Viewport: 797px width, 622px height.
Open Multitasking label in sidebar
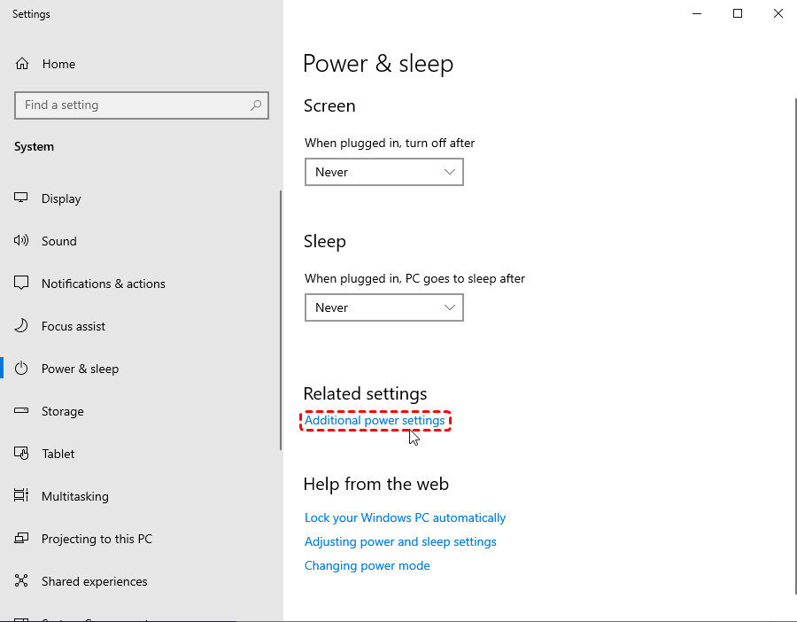pos(74,496)
